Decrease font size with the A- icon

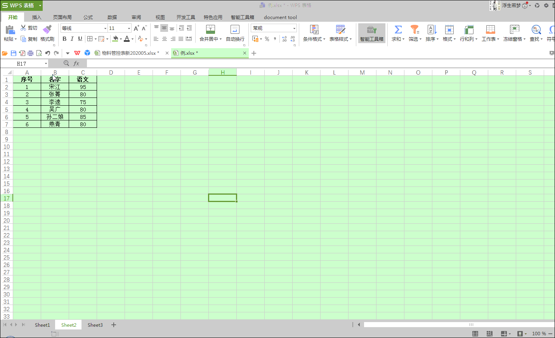[x=144, y=28]
